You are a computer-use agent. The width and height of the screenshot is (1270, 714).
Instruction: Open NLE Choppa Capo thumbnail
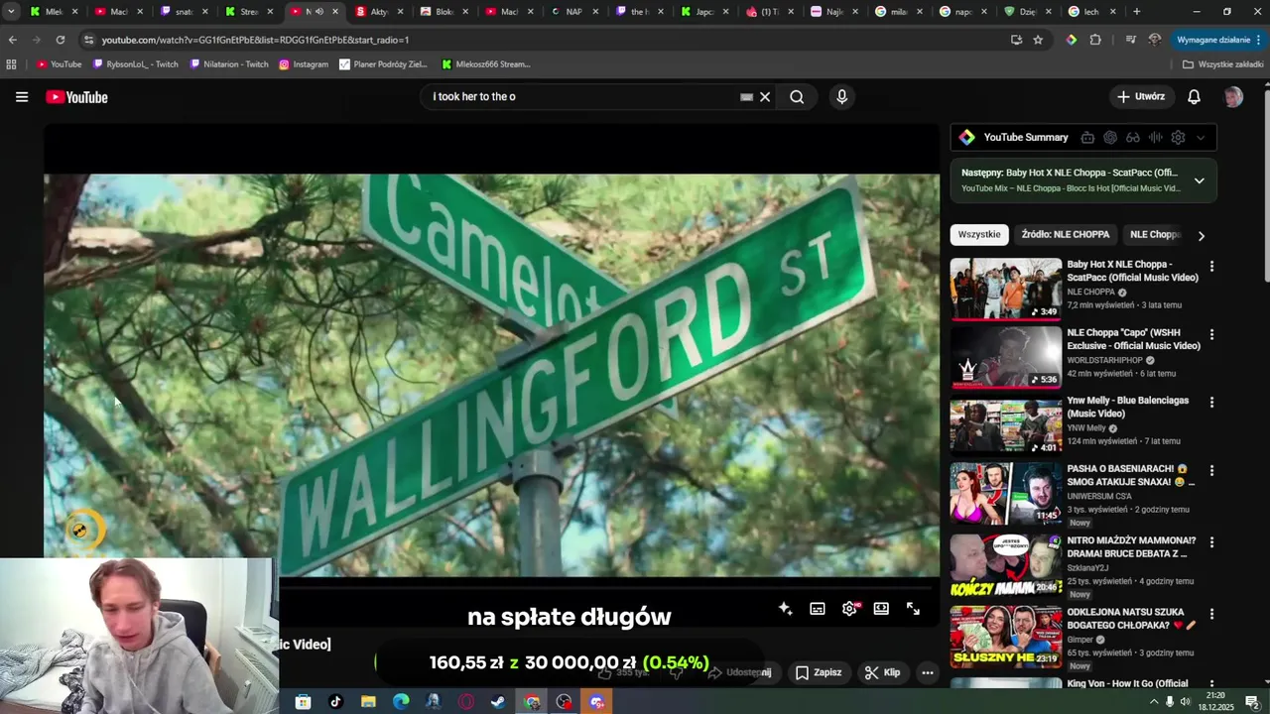[1006, 358]
